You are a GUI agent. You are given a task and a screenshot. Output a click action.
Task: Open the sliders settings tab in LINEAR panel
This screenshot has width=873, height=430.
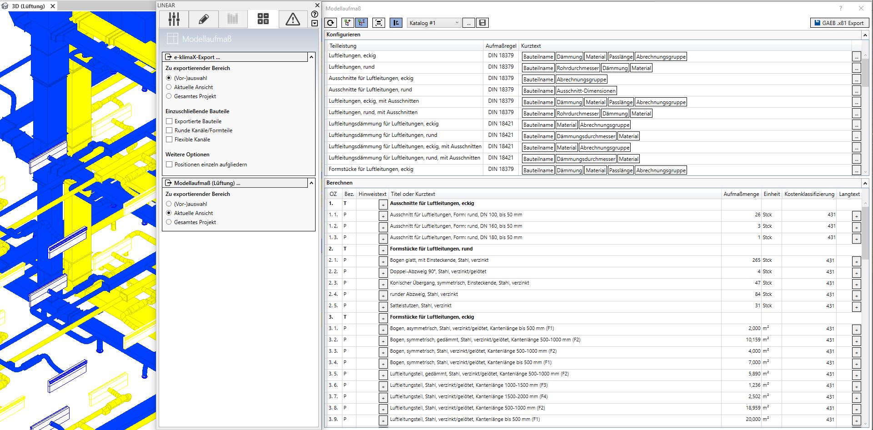pyautogui.click(x=174, y=19)
